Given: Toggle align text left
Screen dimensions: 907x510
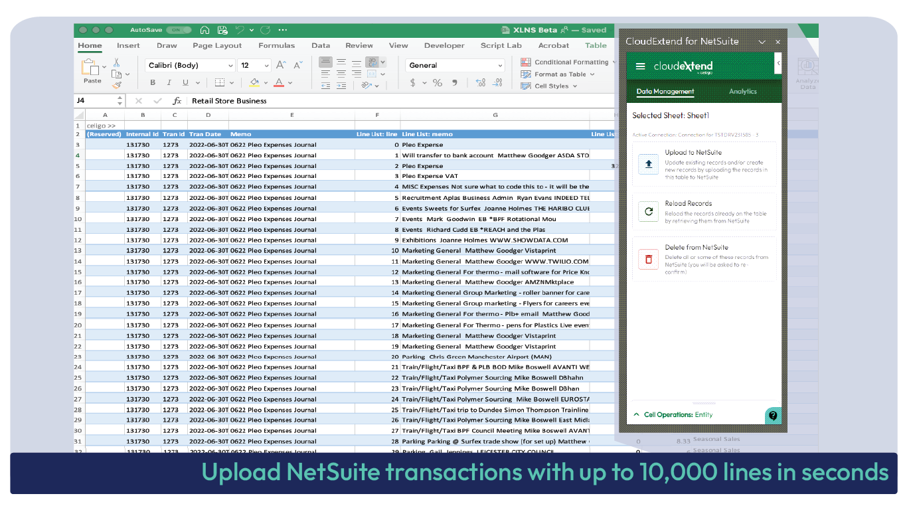Looking at the screenshot, I should pyautogui.click(x=325, y=74).
